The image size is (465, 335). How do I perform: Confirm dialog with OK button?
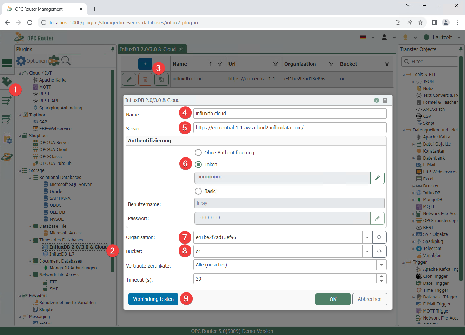(x=333, y=299)
